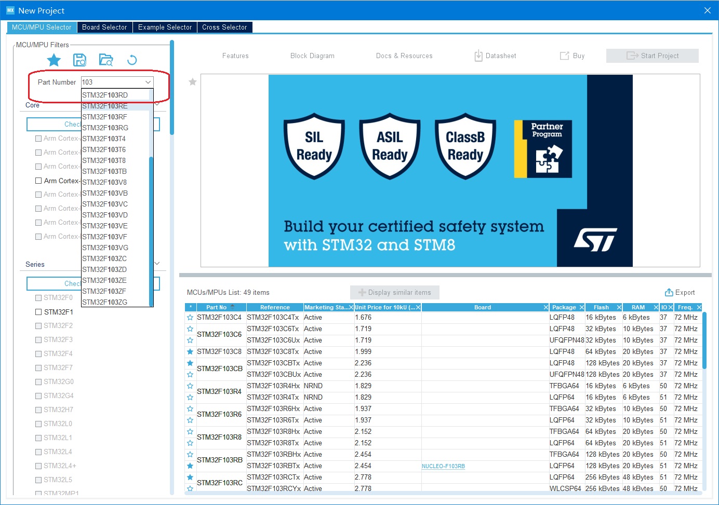Toggle favorite star for STM32F103C4Tx row

click(190, 318)
